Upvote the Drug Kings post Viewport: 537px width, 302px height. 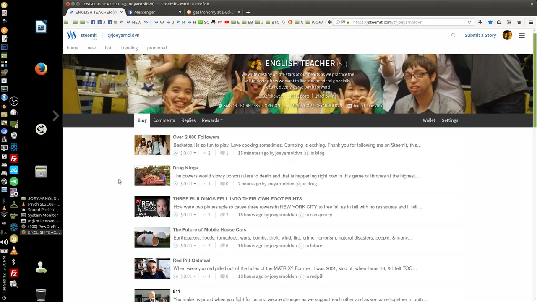[175, 184]
